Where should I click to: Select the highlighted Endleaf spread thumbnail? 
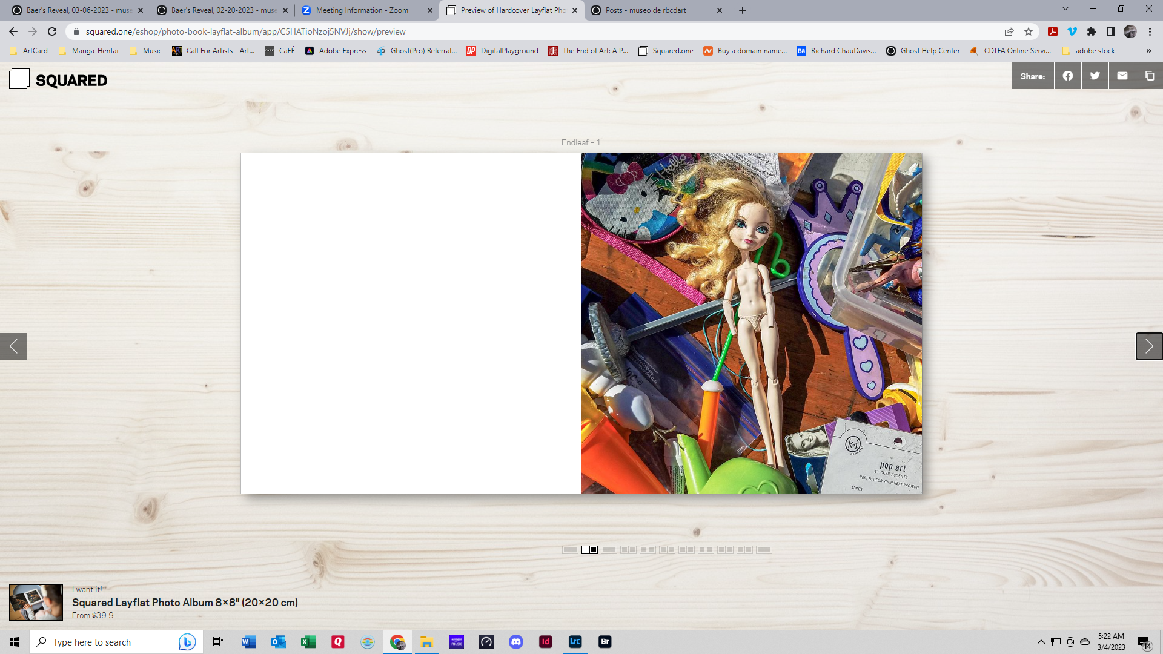coord(589,550)
